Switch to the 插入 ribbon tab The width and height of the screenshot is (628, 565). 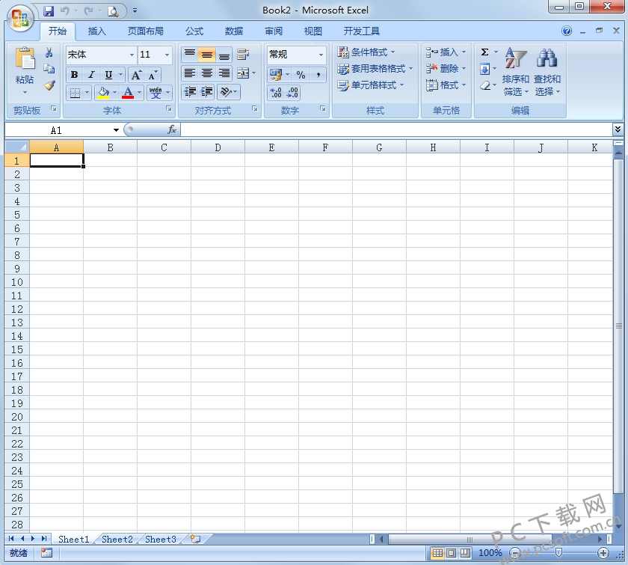tap(96, 31)
